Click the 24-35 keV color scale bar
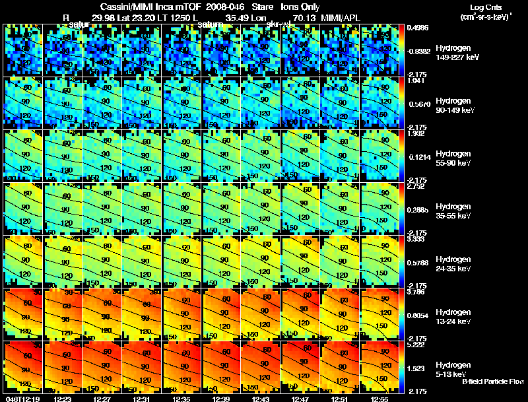 (402, 261)
